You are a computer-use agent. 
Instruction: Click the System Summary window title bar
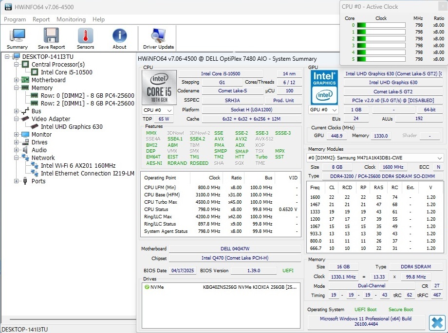[x=238, y=59]
